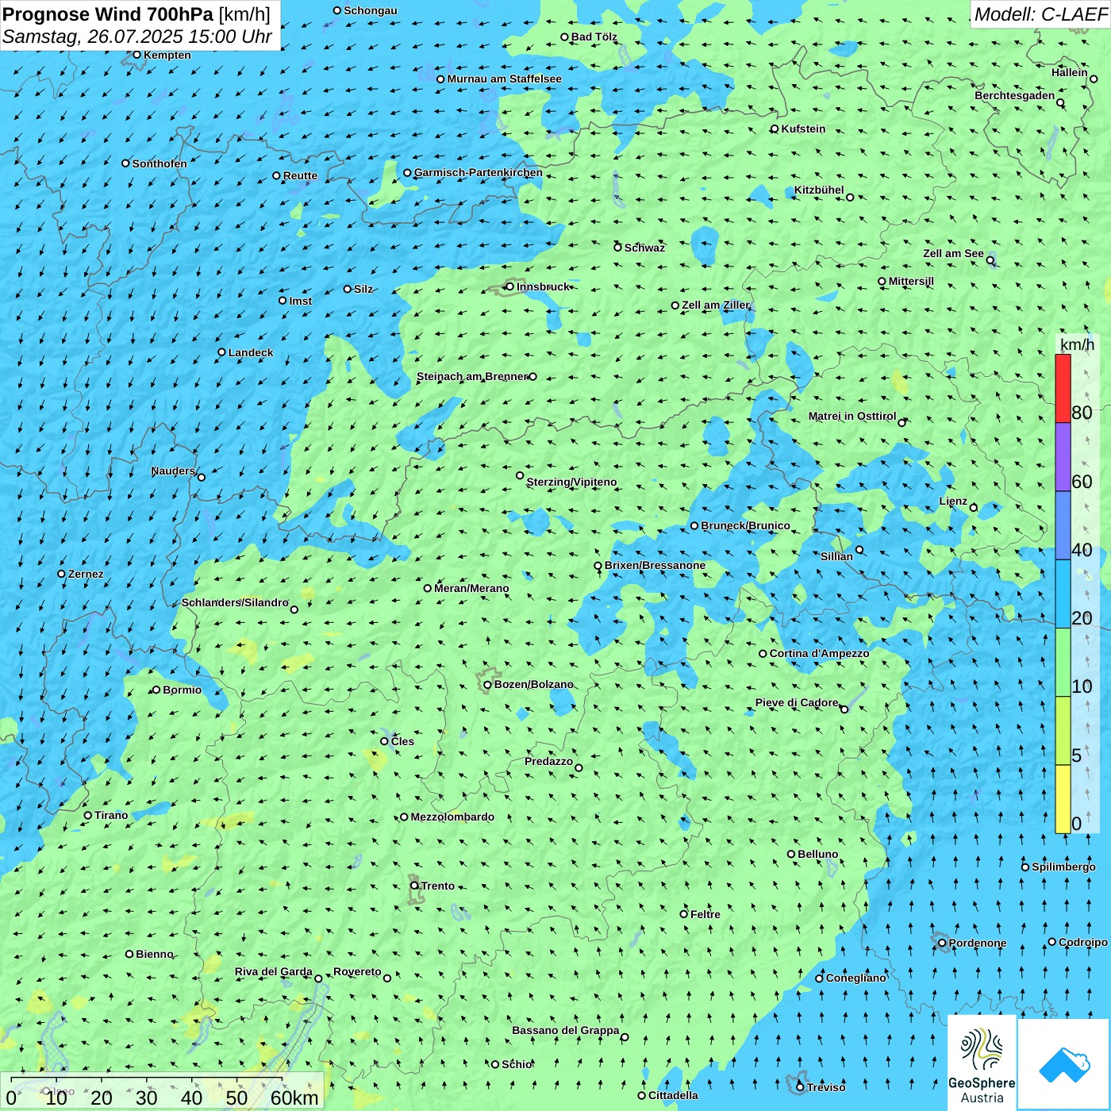Click the '60km' scale bar label
1111x1111 pixels.
[294, 1098]
